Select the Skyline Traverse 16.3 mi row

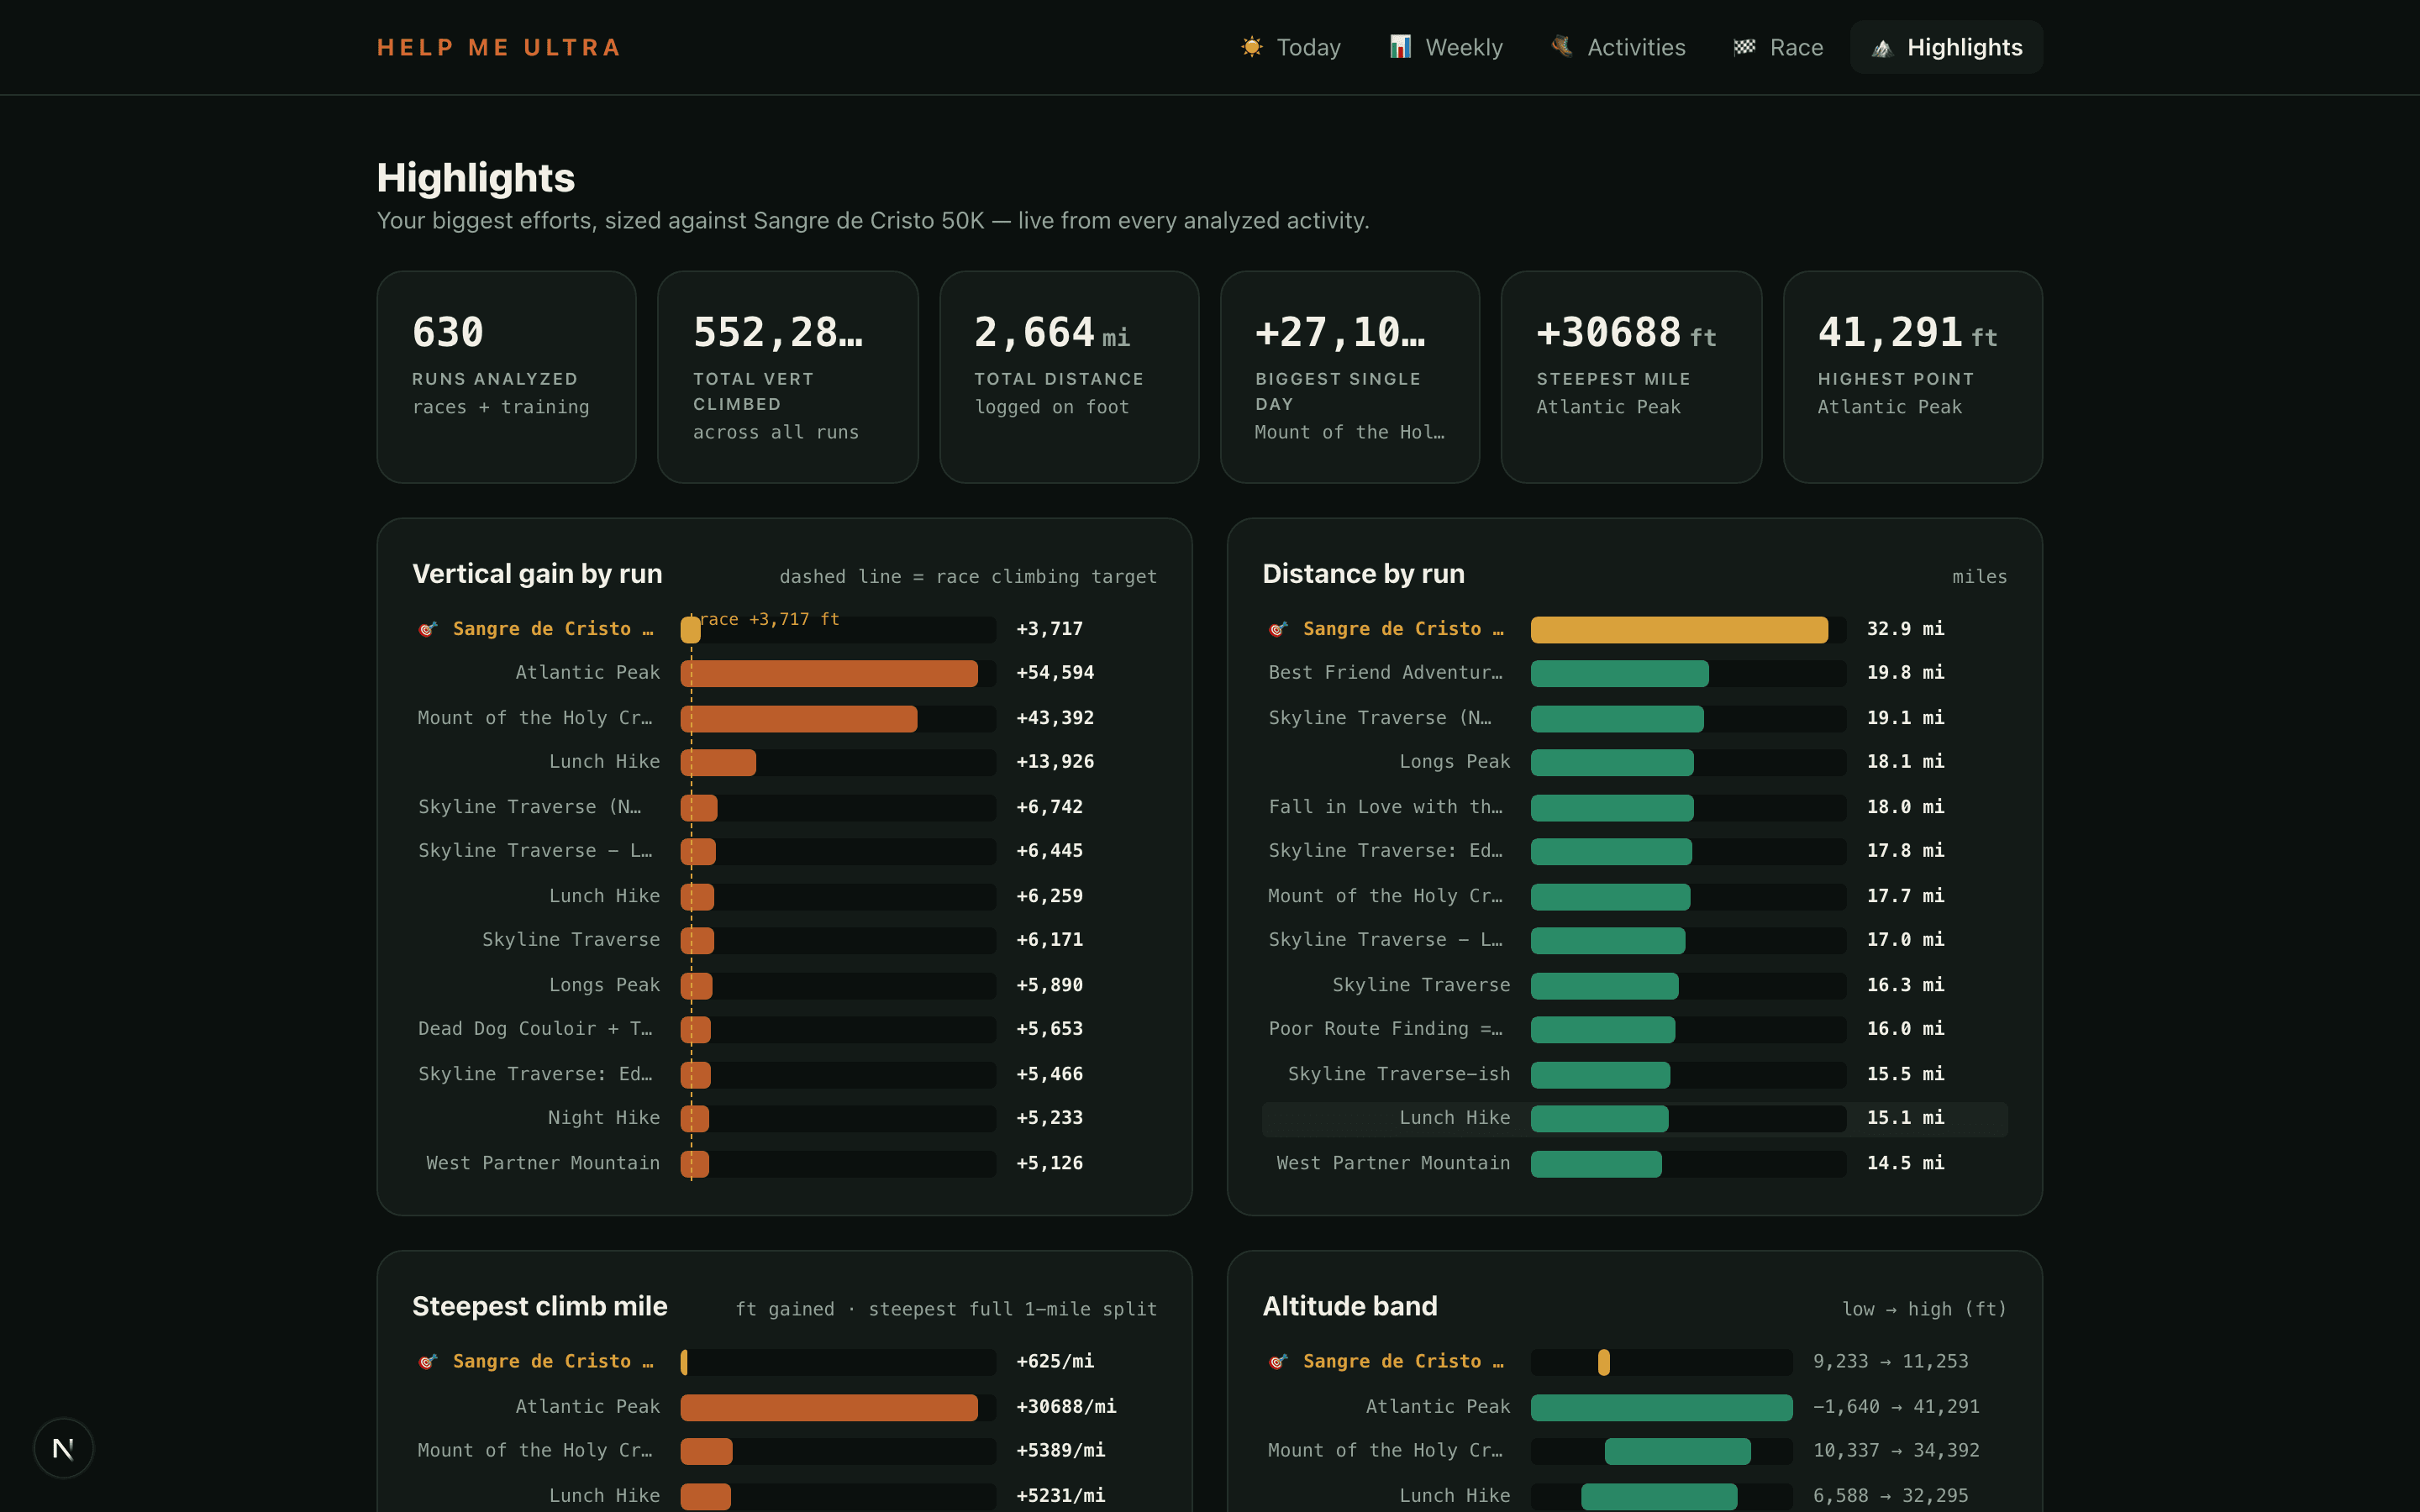[x=1634, y=985]
